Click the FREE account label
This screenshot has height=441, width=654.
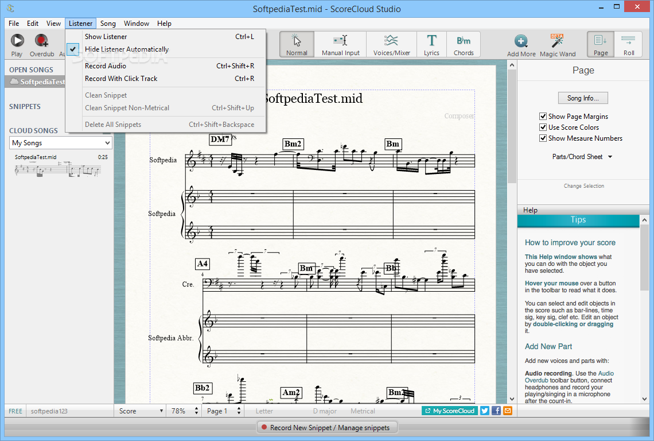(x=15, y=411)
